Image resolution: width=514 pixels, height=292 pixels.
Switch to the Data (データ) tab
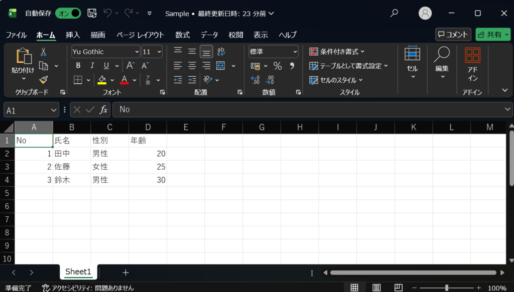click(x=209, y=35)
